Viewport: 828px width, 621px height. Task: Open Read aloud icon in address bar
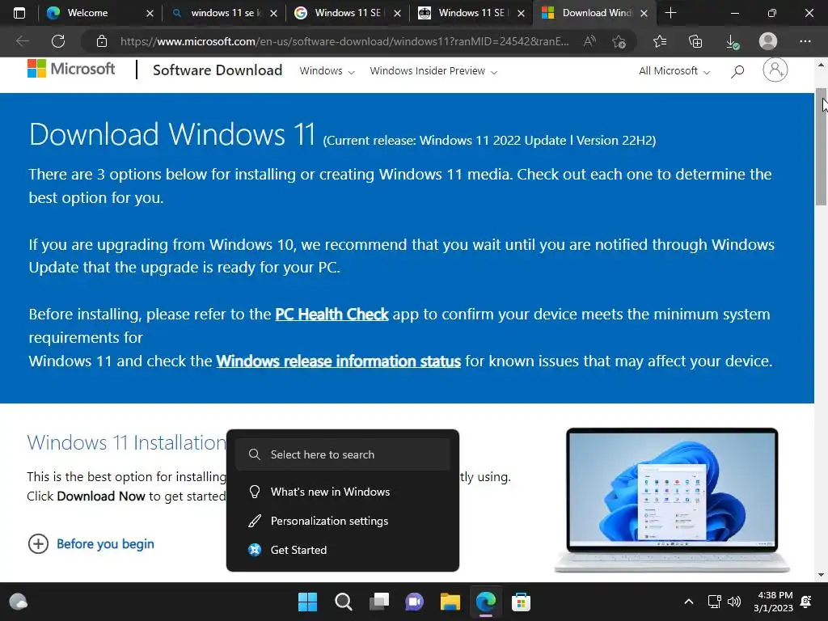(589, 41)
